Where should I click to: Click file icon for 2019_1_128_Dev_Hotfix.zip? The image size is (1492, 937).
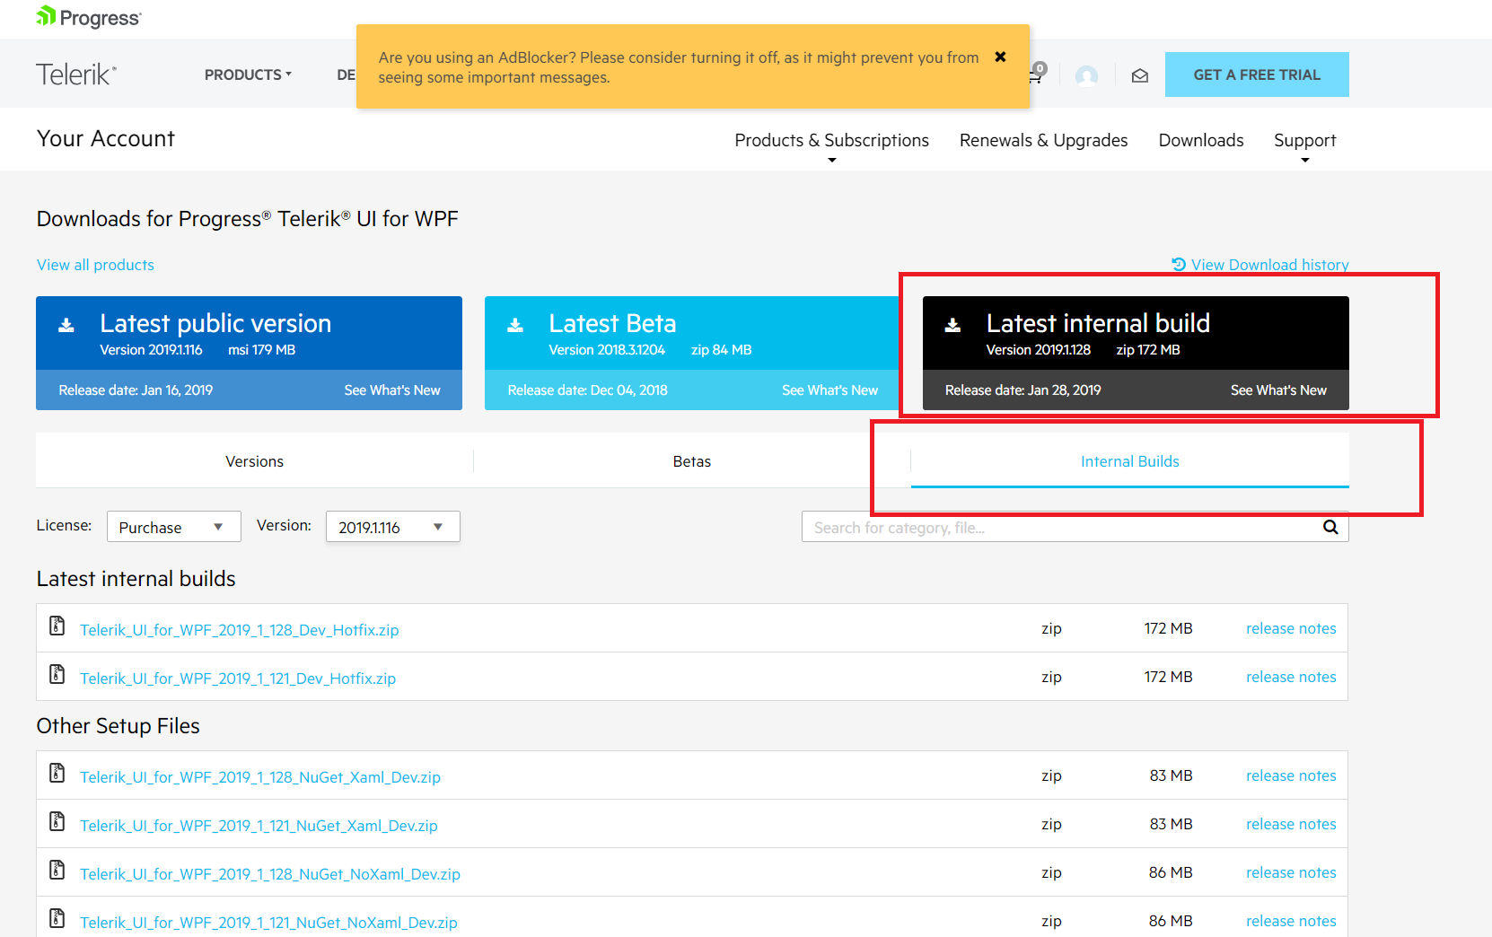[x=57, y=626]
